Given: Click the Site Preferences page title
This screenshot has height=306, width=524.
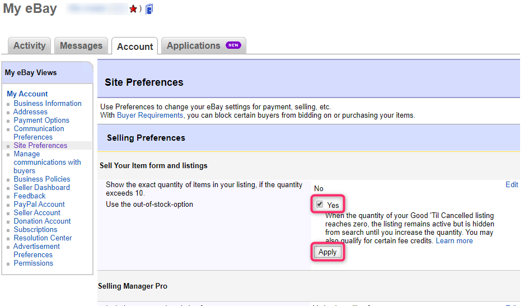Looking at the screenshot, I should [144, 82].
